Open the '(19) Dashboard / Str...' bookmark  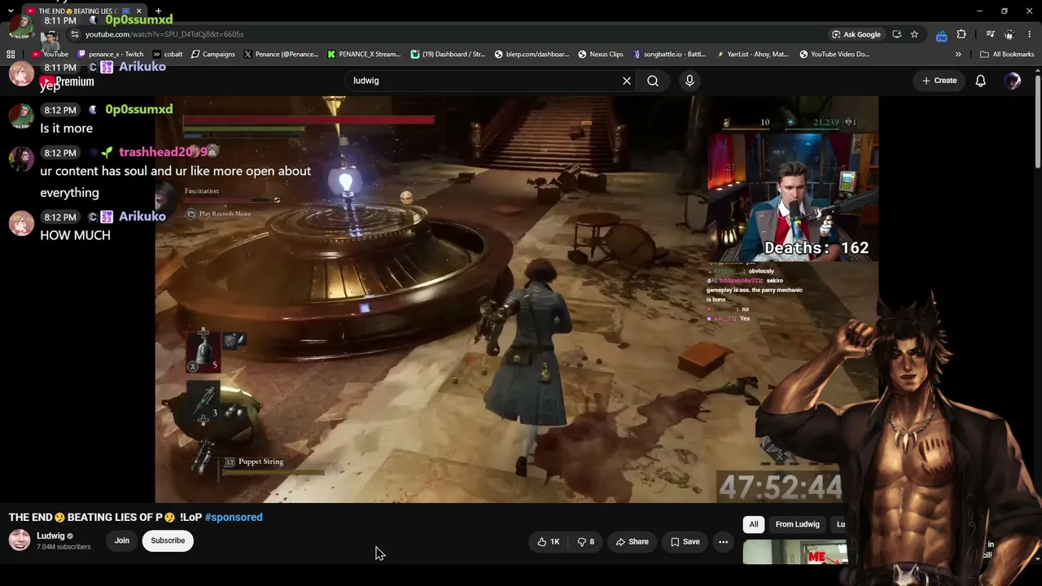(449, 55)
